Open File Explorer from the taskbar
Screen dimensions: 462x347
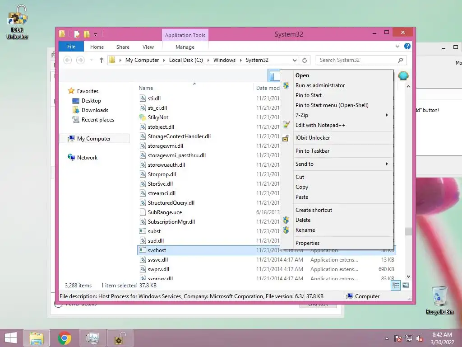click(37, 338)
